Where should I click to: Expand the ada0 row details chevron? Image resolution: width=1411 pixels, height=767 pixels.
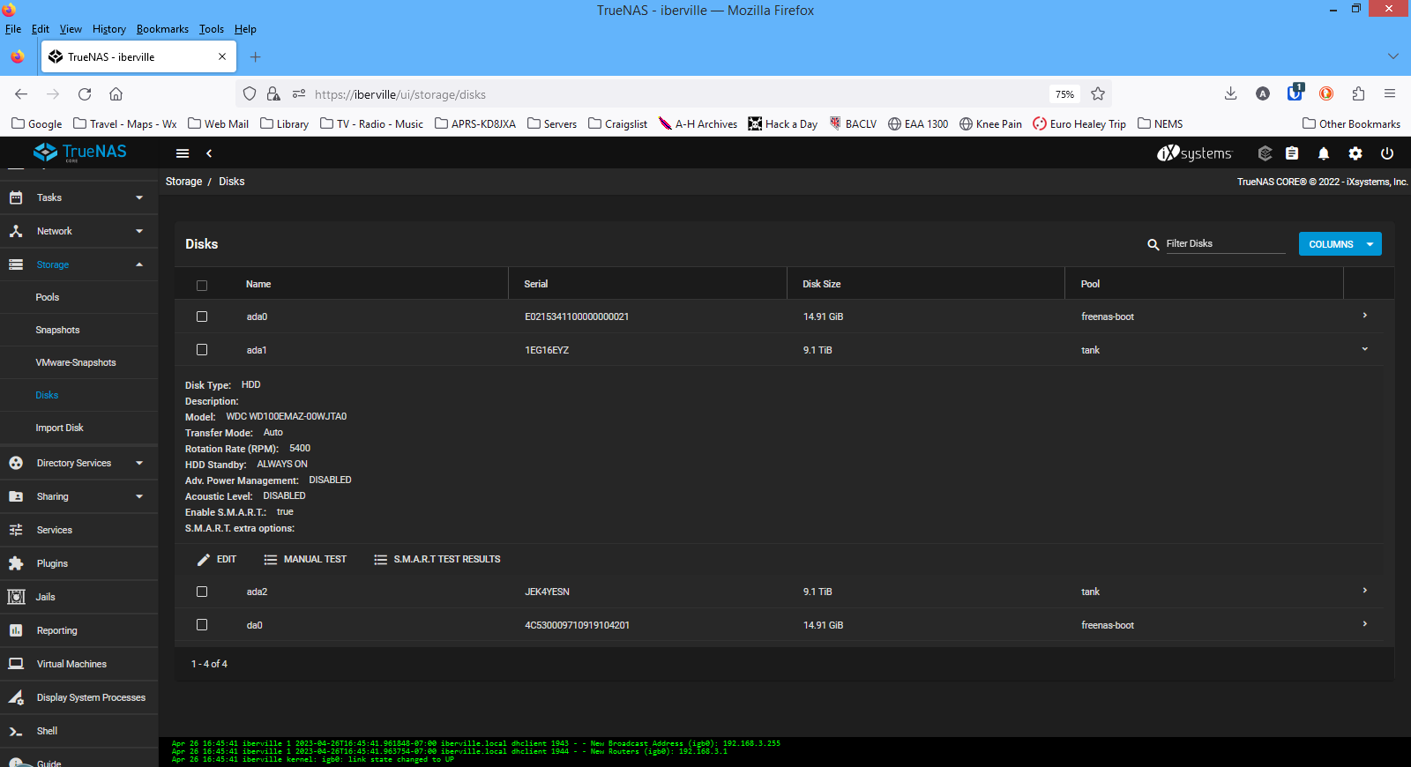pos(1364,316)
